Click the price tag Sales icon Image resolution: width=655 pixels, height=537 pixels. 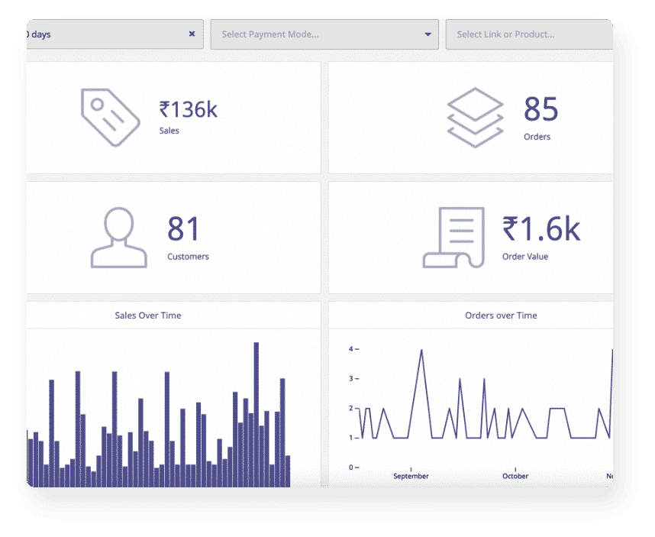pyautogui.click(x=110, y=117)
